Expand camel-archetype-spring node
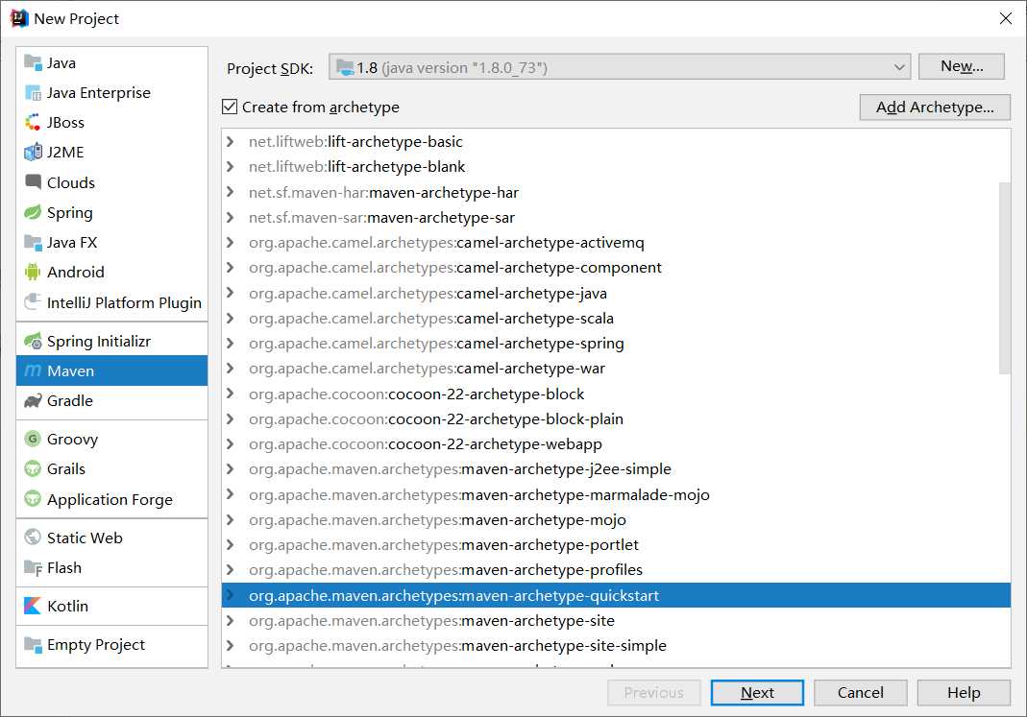This screenshot has height=717, width=1027. 230,343
